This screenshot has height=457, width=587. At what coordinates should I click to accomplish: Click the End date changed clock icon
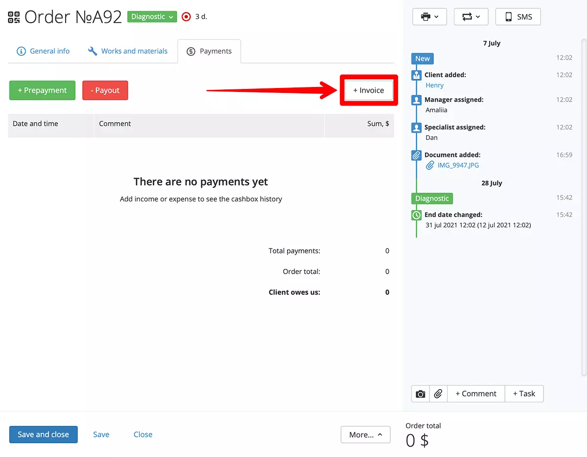[x=416, y=215]
